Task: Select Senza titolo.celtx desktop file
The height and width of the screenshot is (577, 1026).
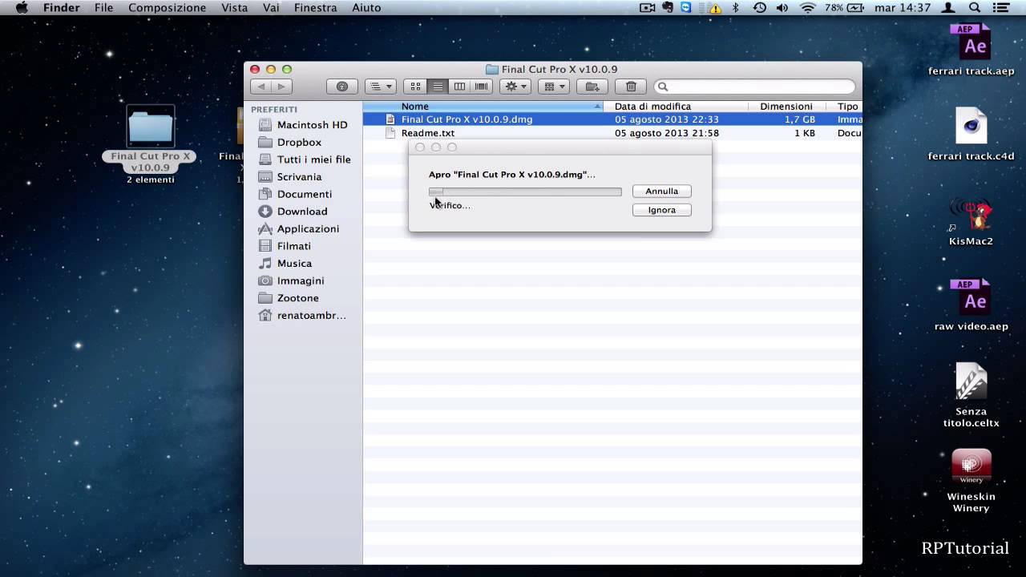Action: point(971,395)
